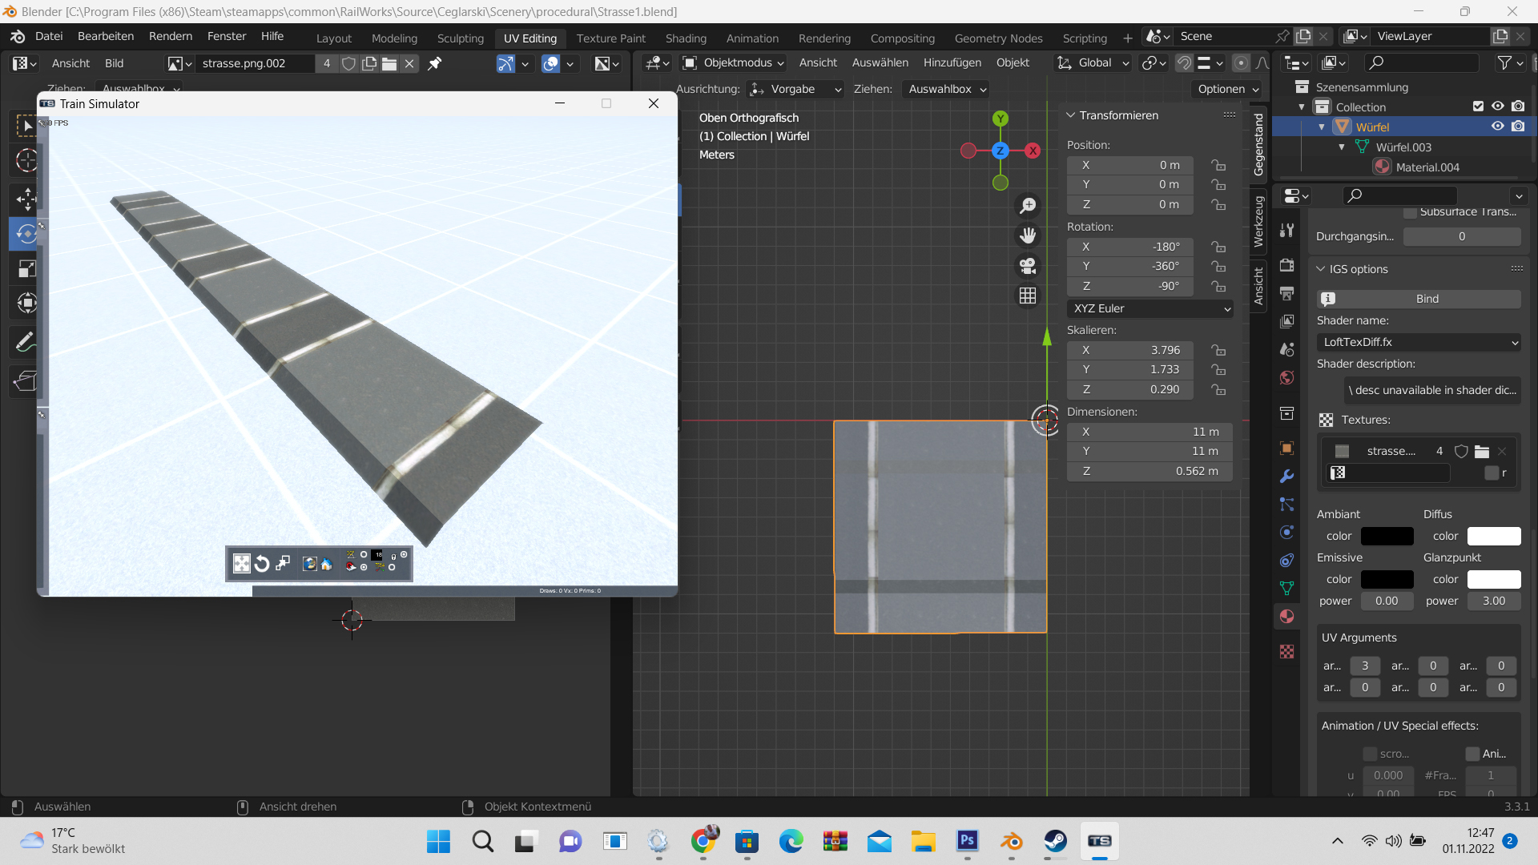Viewport: 1538px width, 865px height.
Task: Open the Physics properties tab
Action: pos(1287,532)
